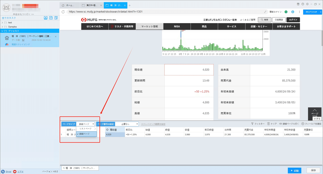This screenshot has height=174, width=323.
Task: Close the 極洋 (1301) task entry with X
Action: point(56,36)
